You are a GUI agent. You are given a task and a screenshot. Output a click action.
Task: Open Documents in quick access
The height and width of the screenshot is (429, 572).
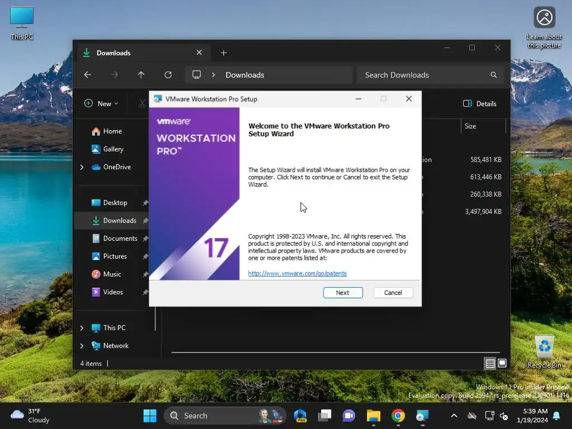pyautogui.click(x=120, y=239)
